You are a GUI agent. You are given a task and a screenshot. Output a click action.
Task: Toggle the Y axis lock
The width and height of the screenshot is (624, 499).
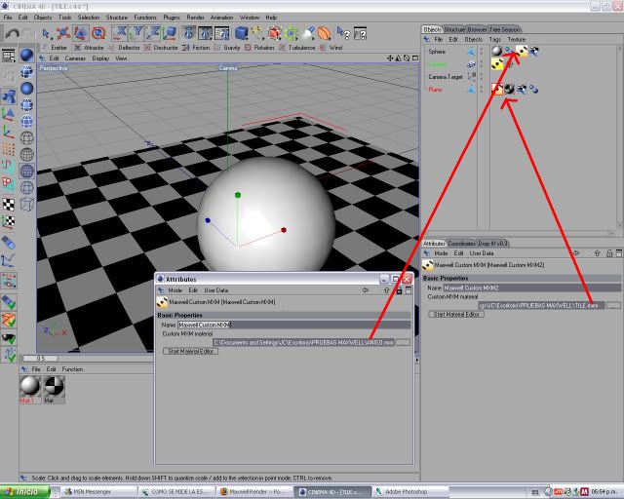(x=136, y=33)
